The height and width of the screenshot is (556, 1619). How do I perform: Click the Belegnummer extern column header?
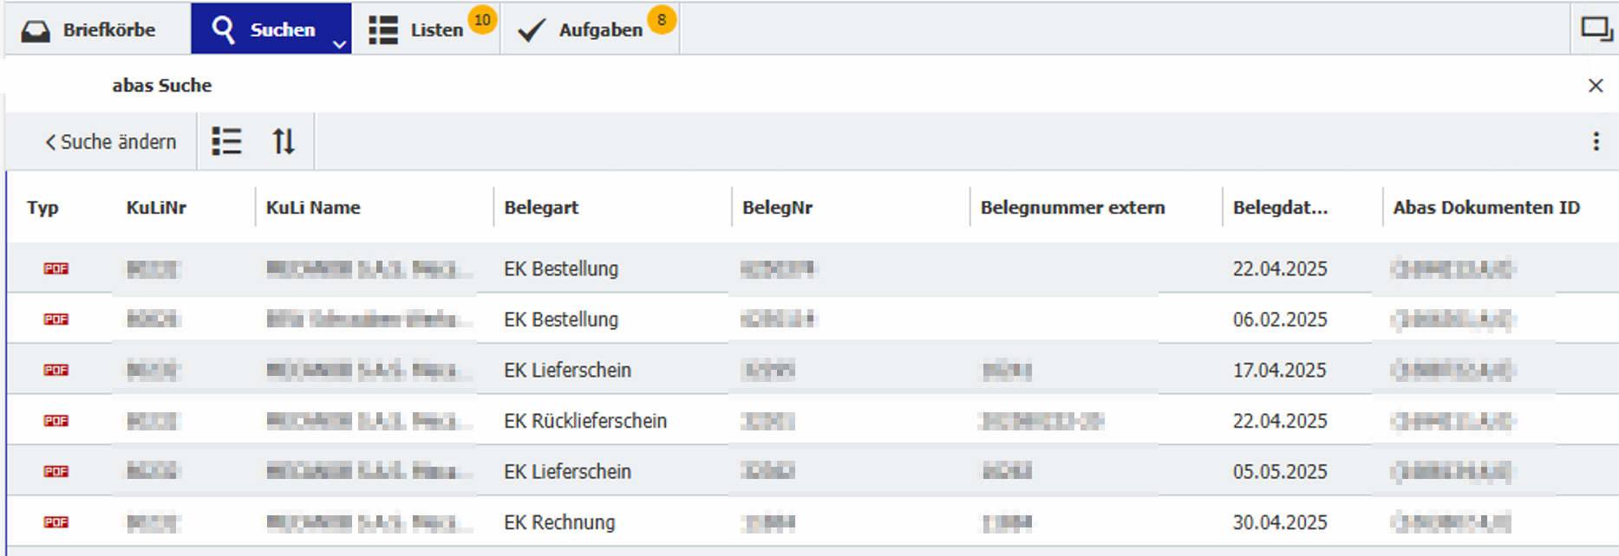1073,208
